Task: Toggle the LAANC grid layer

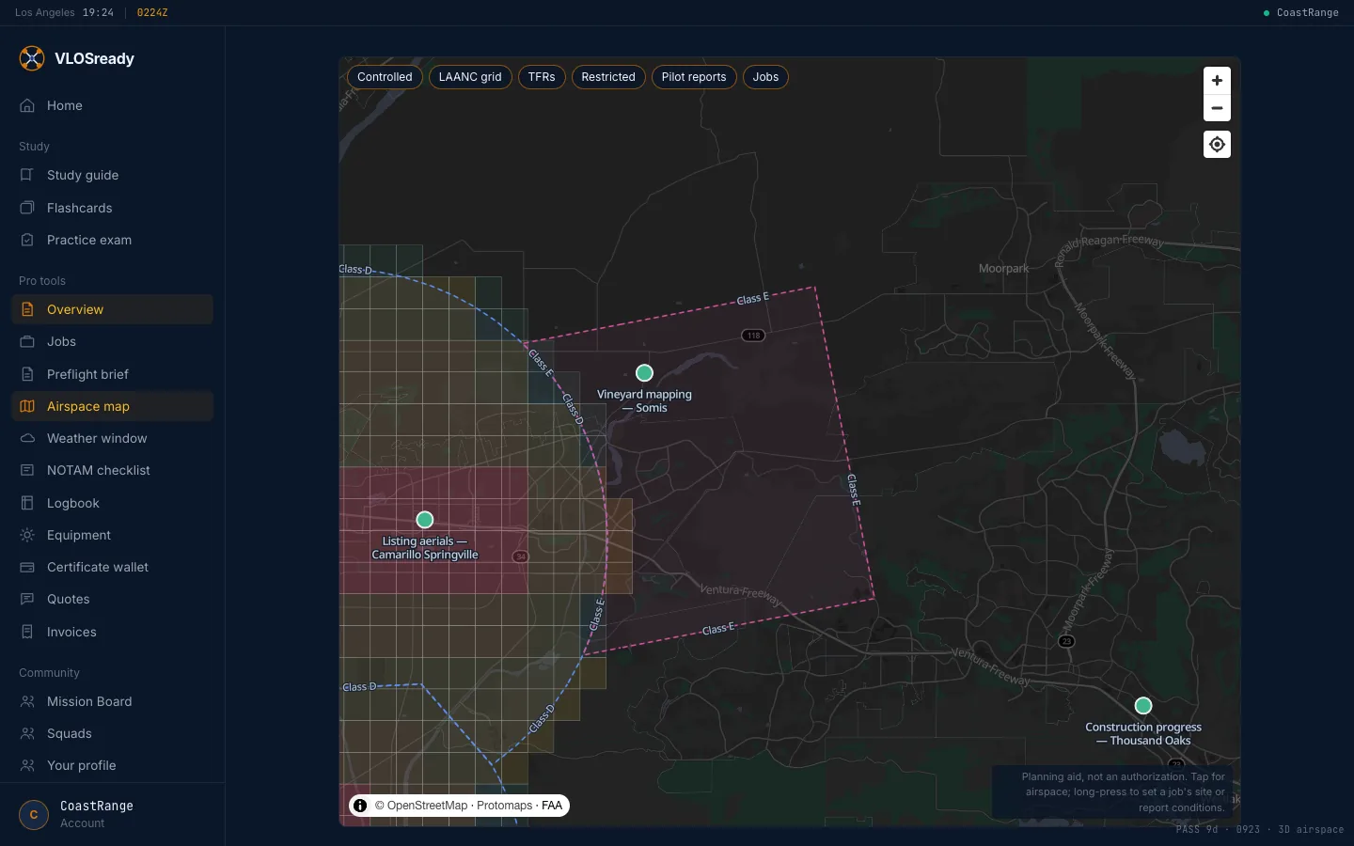Action: click(470, 77)
